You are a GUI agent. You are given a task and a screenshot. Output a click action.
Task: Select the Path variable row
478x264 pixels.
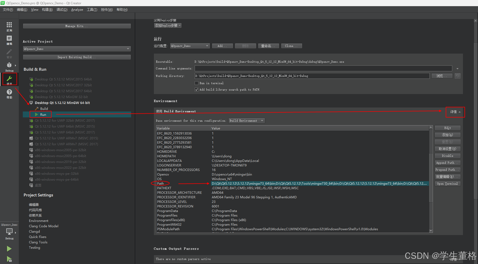292,184
